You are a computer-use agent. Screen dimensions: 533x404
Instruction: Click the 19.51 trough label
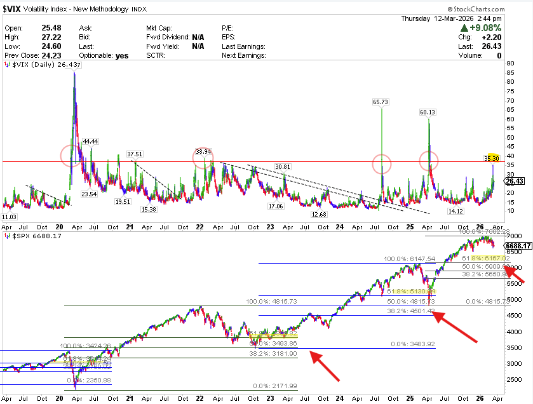123,202
